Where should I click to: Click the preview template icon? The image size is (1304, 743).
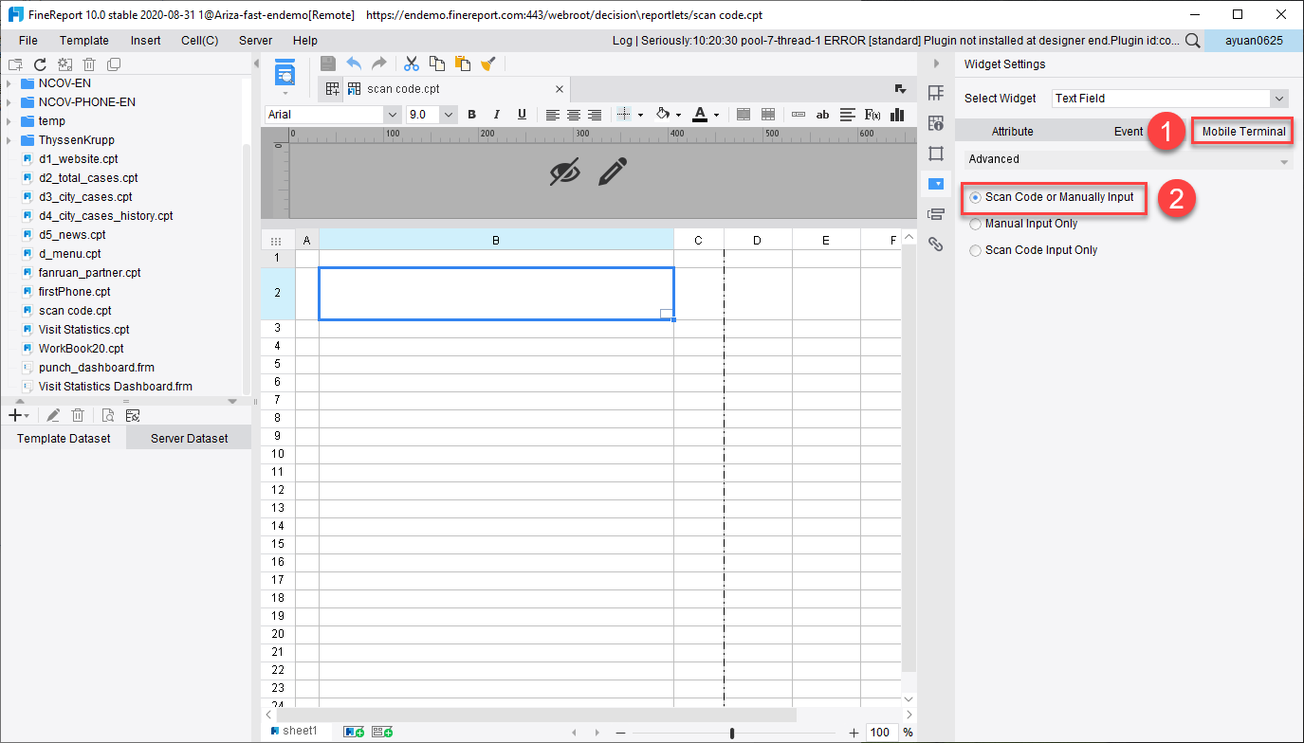(285, 72)
